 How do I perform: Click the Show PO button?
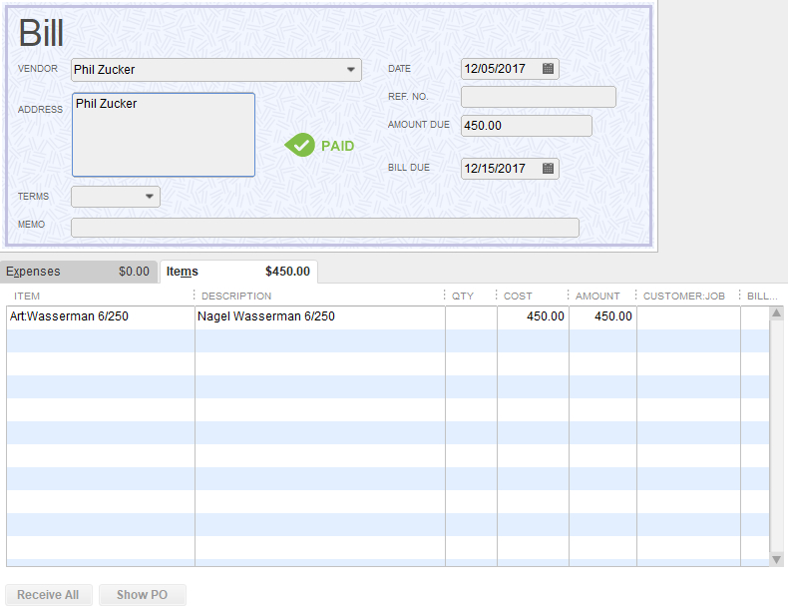pos(142,595)
